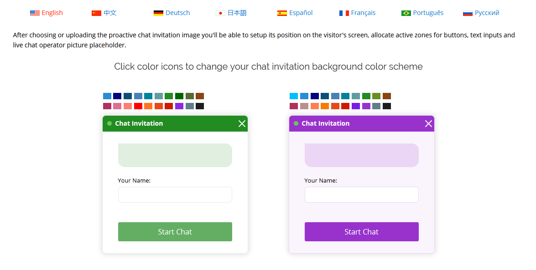
Task: Close the green Chat Invitation preview
Action: 242,123
